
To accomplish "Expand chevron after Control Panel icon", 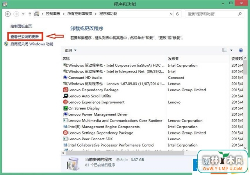I will (43, 14).
